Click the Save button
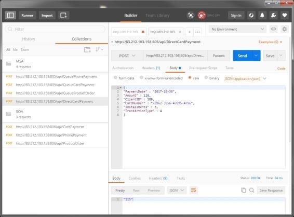294x217 pixels. tap(270, 56)
